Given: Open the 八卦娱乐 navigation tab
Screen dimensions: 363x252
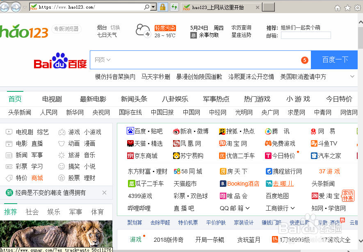Looking at the screenshot, I should click(x=175, y=99).
